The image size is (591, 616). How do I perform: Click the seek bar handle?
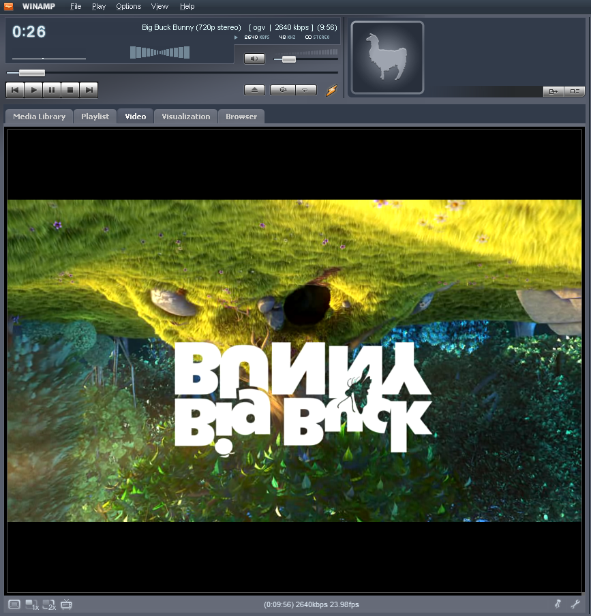[x=32, y=73]
